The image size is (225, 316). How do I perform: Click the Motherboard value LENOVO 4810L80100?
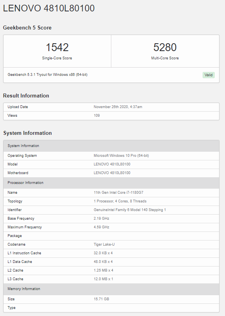point(112,173)
